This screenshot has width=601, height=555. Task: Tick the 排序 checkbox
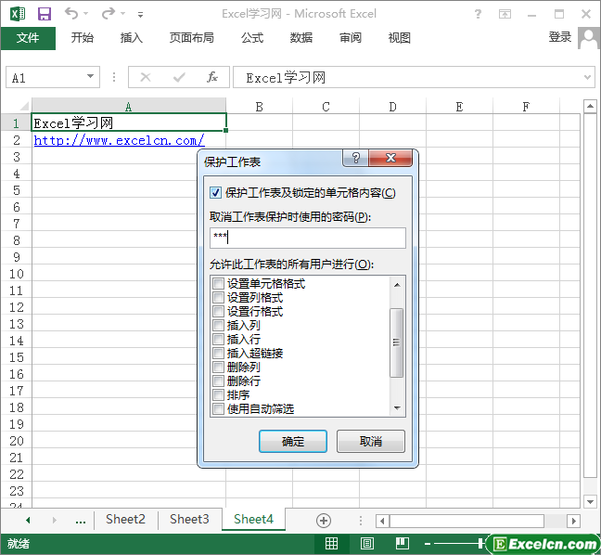coord(218,395)
